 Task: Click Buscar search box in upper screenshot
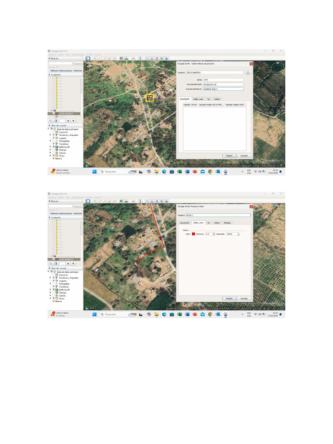[x=60, y=63]
